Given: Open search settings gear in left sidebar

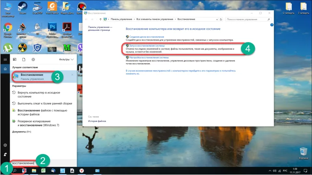Looking at the screenshot, I should pyautogui.click(x=5, y=145).
